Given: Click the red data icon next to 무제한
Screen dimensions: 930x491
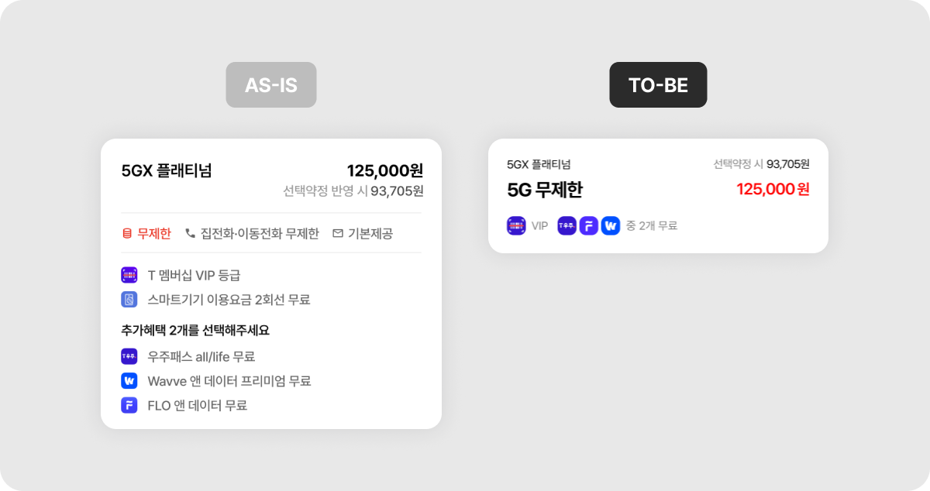Looking at the screenshot, I should tap(126, 232).
